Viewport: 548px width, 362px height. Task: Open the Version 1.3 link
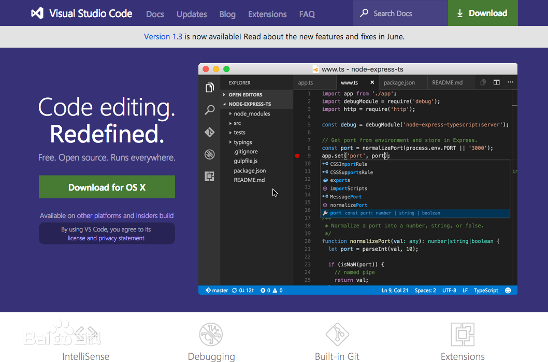(x=163, y=37)
